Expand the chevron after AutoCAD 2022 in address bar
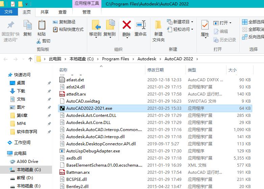264x189 pixels. [197, 59]
